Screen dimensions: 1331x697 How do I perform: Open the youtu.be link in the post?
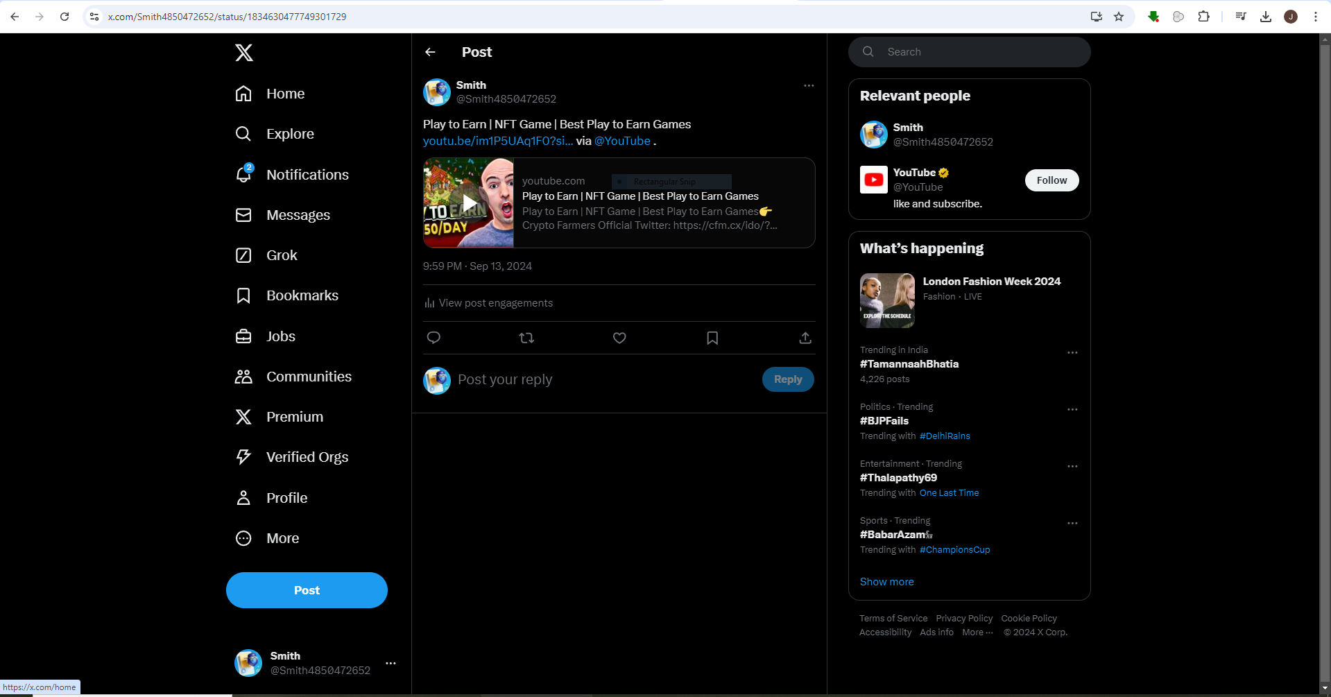click(x=498, y=141)
